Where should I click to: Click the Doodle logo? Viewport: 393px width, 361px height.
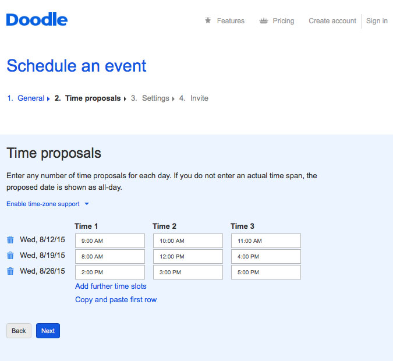(x=37, y=20)
